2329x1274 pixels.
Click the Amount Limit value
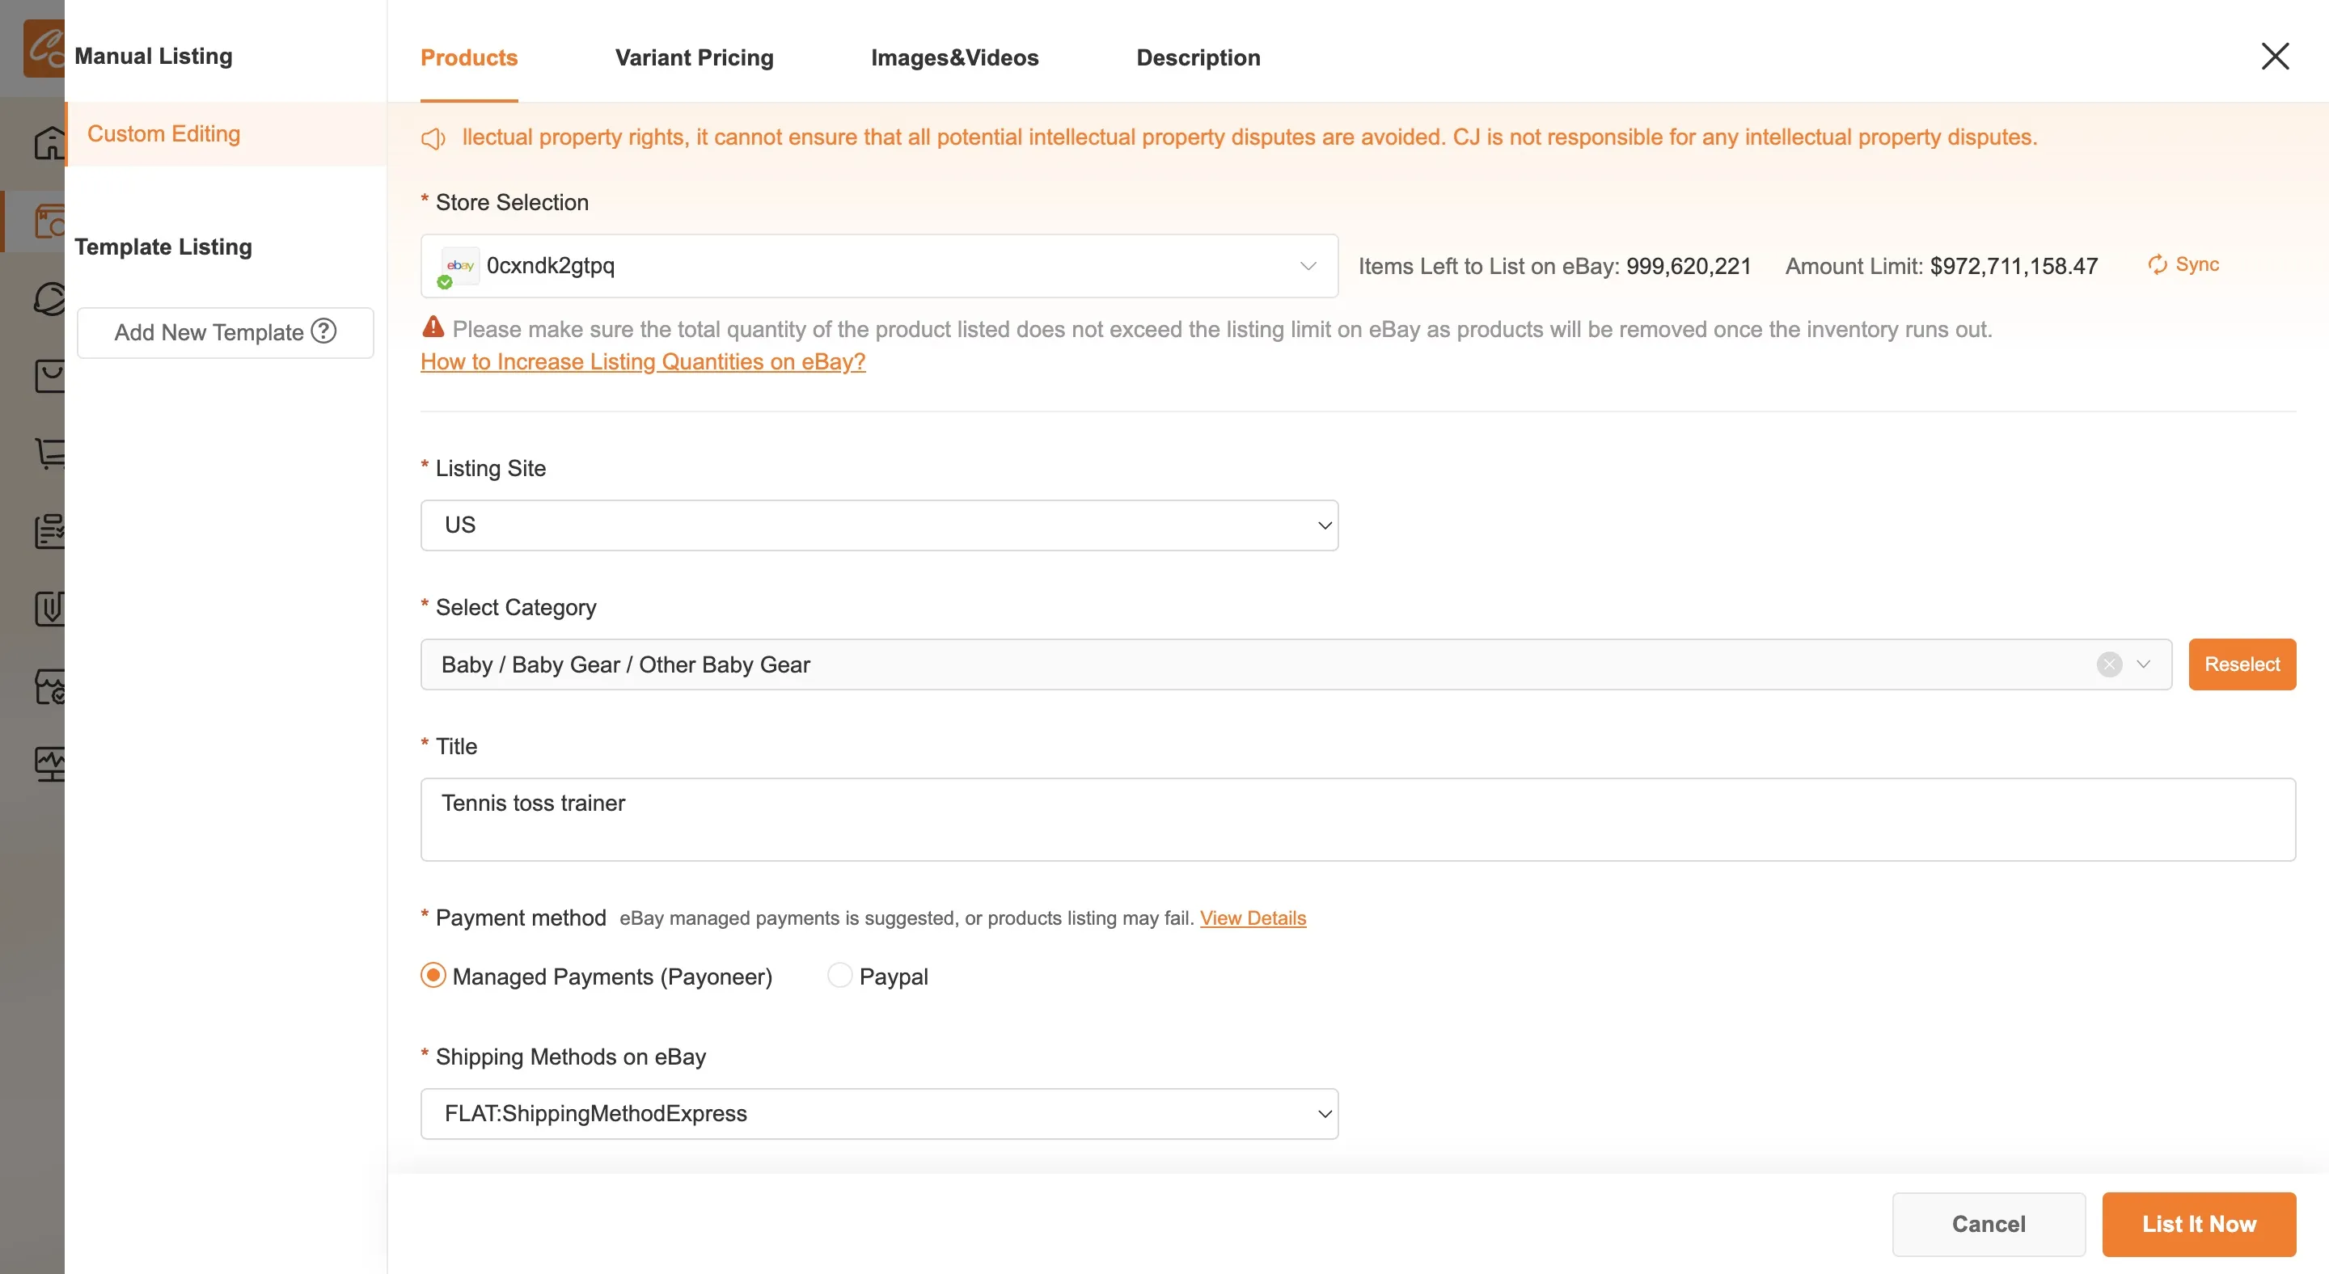point(2014,267)
